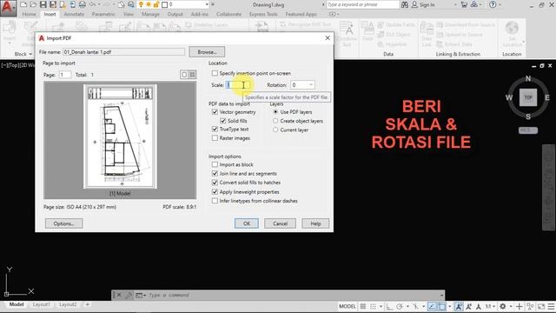This screenshot has height=313, width=556.
Task: Click the plus annotation monitor icon in the status bar
Action: coord(520,306)
